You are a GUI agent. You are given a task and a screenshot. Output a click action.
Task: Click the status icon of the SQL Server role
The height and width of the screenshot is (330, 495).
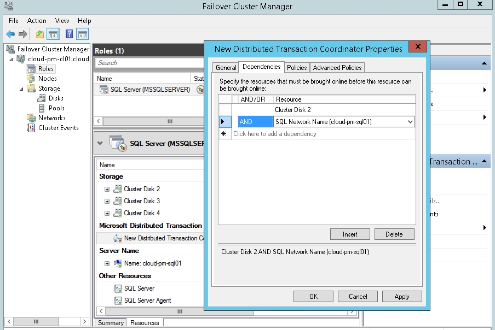tap(200, 90)
